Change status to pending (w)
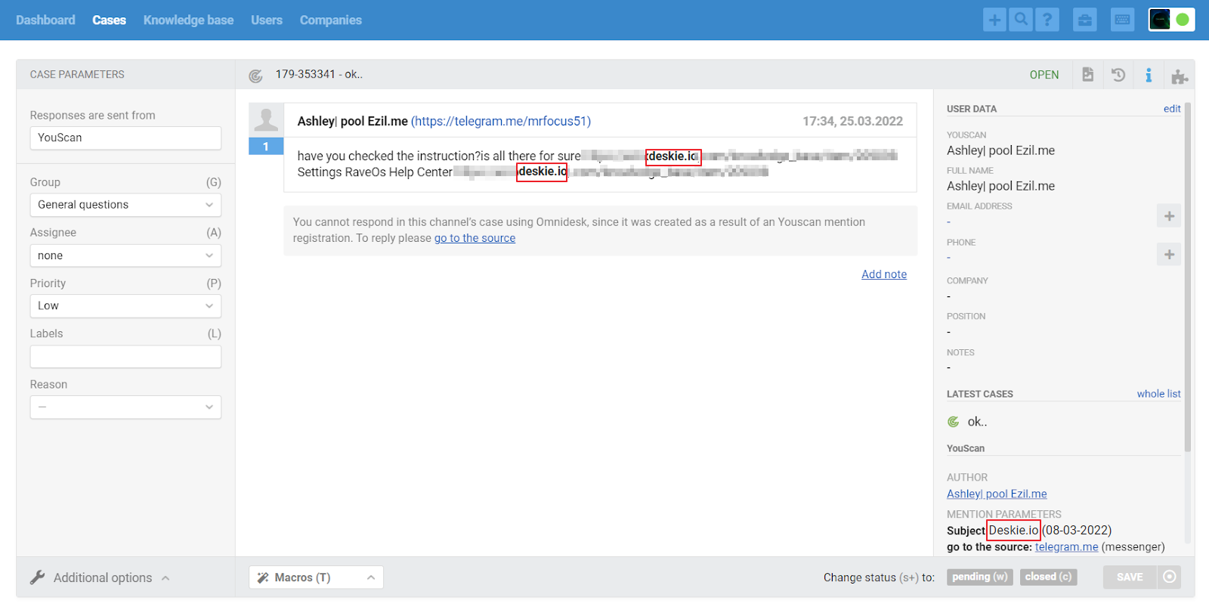 (980, 577)
